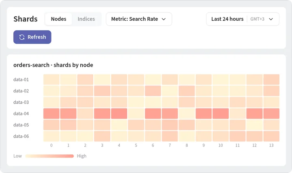Select heatmap cell data-06 shard 11
This screenshot has height=173, width=292.
[x=238, y=136]
